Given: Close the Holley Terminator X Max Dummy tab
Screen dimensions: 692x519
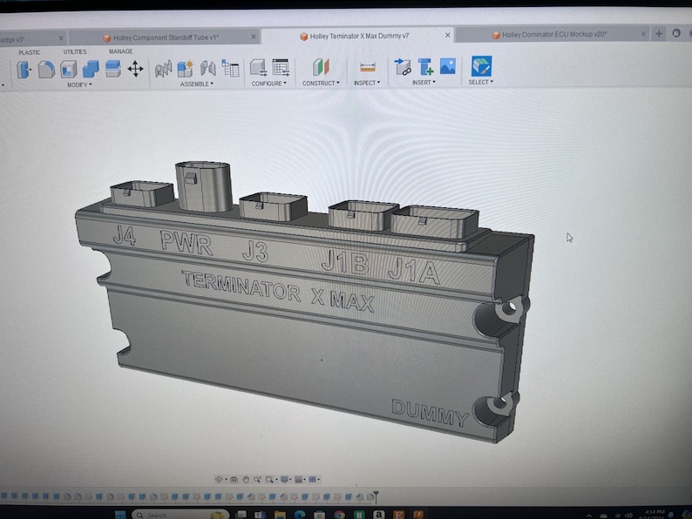Looking at the screenshot, I should tap(447, 35).
